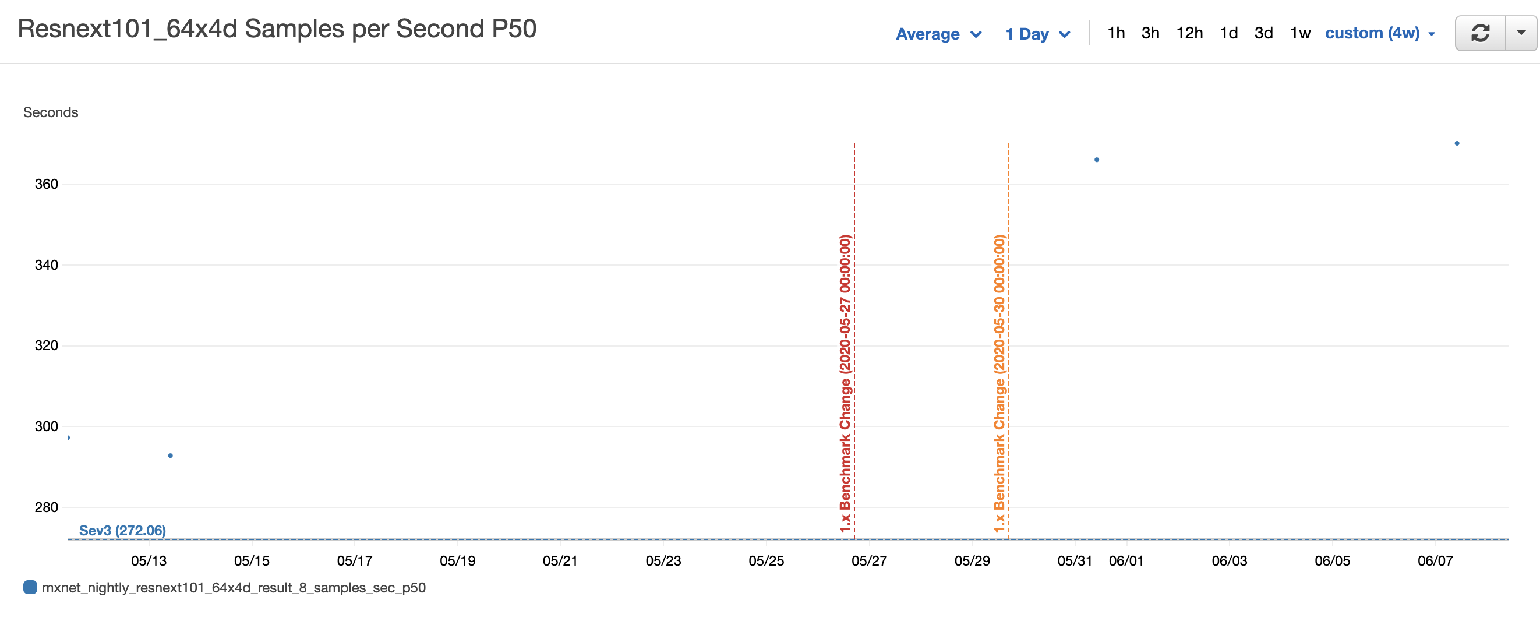Select the 1h time range
Viewport: 1540px width, 621px height.
[x=1117, y=33]
